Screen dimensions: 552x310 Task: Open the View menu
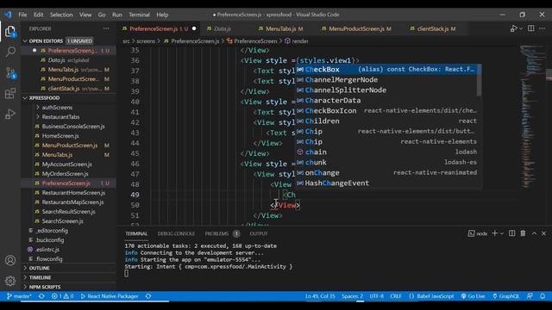click(85, 15)
